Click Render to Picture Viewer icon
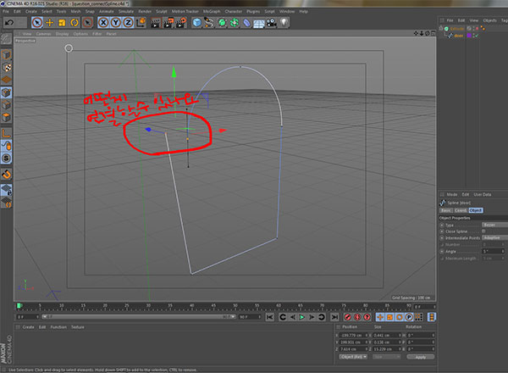 pos(168,23)
